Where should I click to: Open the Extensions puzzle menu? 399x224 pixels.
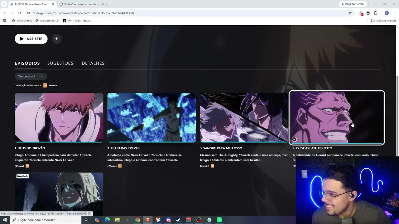376,13
